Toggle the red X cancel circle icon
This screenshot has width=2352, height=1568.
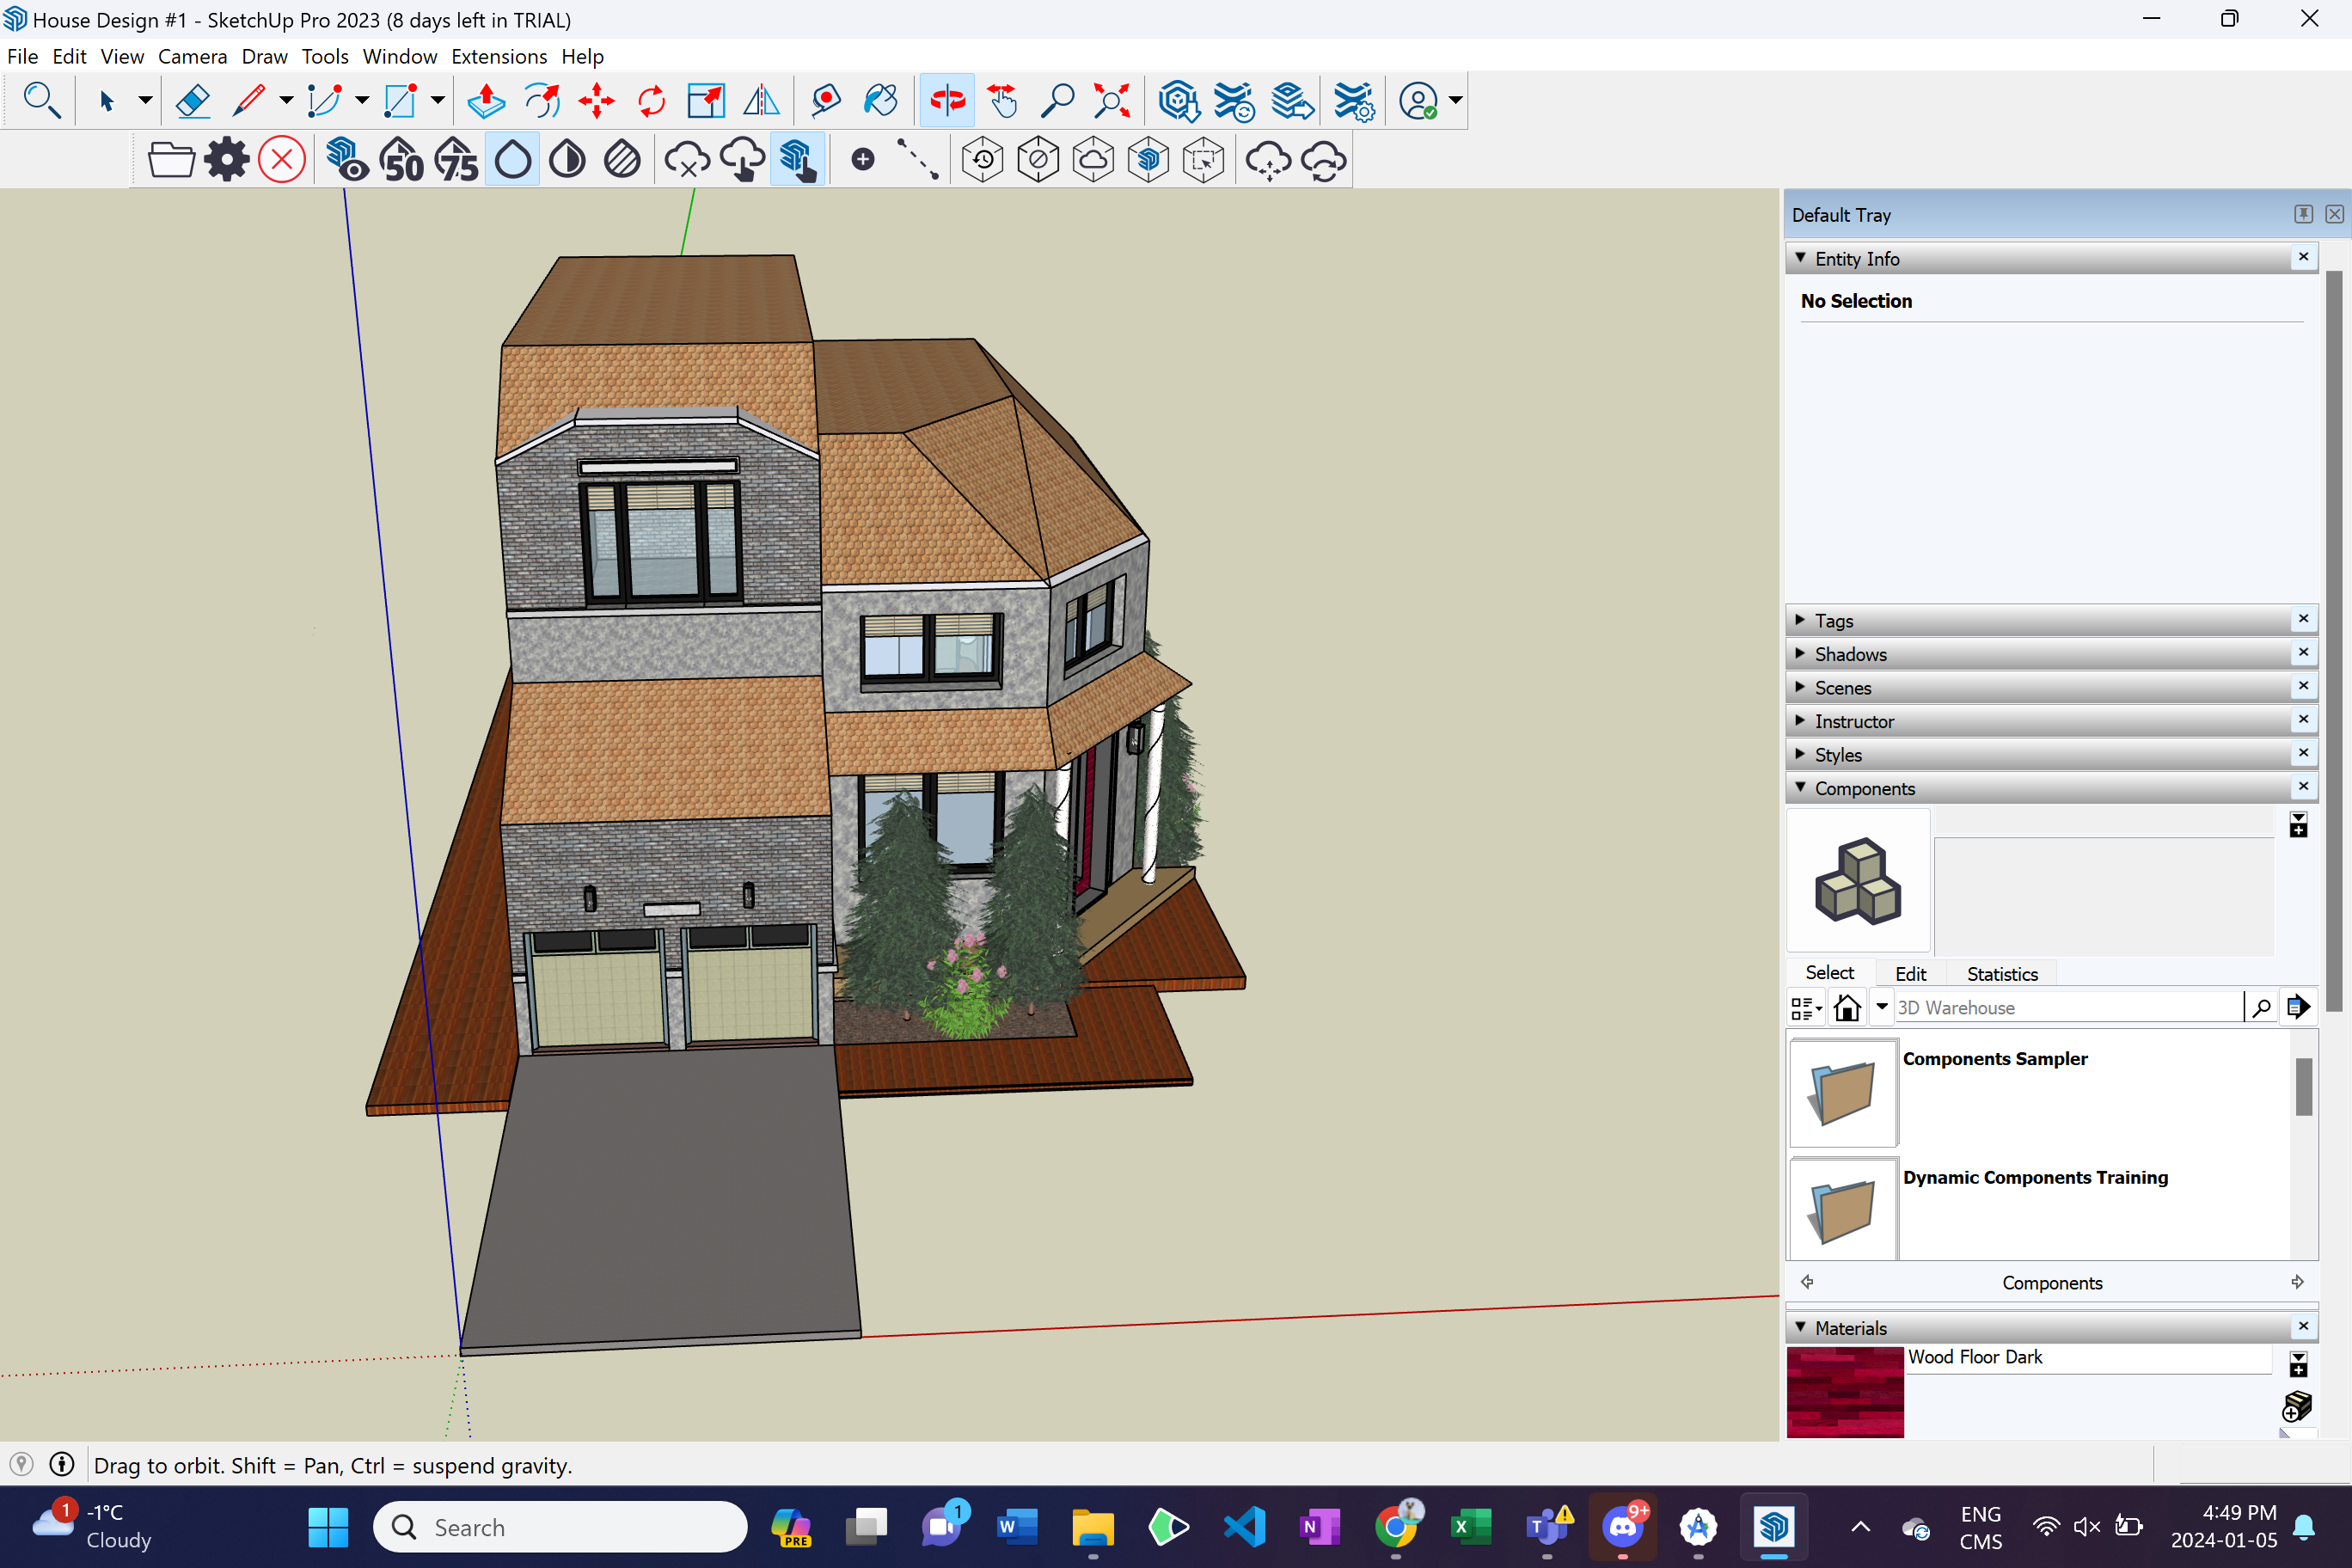click(x=282, y=160)
